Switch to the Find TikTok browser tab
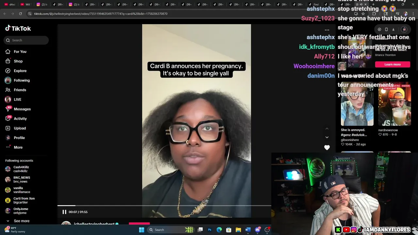This screenshot has height=235, width=418. 314,5
